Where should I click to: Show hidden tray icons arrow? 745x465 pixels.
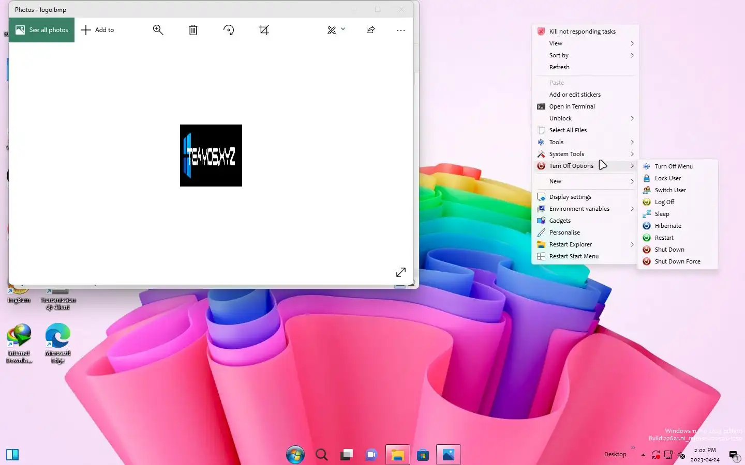click(x=643, y=455)
